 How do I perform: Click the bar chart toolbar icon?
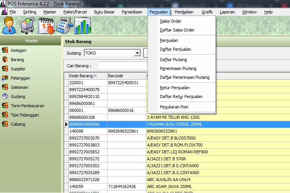coord(83,26)
